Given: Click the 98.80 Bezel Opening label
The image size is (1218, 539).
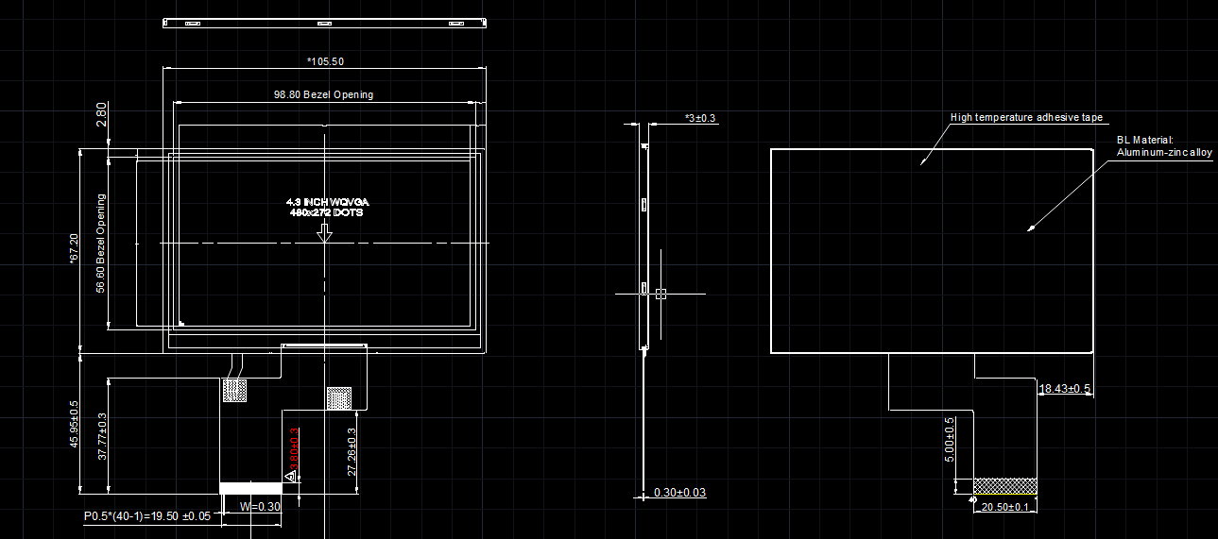Looking at the screenshot, I should pos(323,94).
